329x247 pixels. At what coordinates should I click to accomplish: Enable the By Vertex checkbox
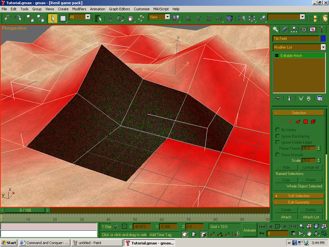(x=278, y=130)
